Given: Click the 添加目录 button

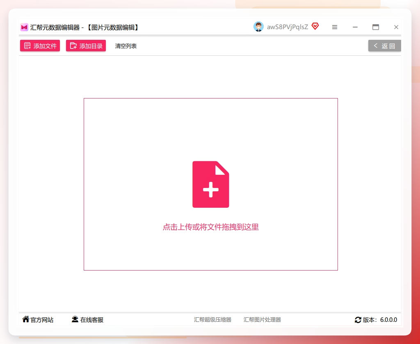Looking at the screenshot, I should point(86,46).
